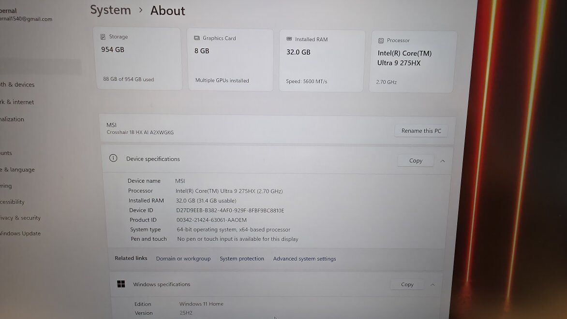Collapse the Device specifications section

point(443,161)
